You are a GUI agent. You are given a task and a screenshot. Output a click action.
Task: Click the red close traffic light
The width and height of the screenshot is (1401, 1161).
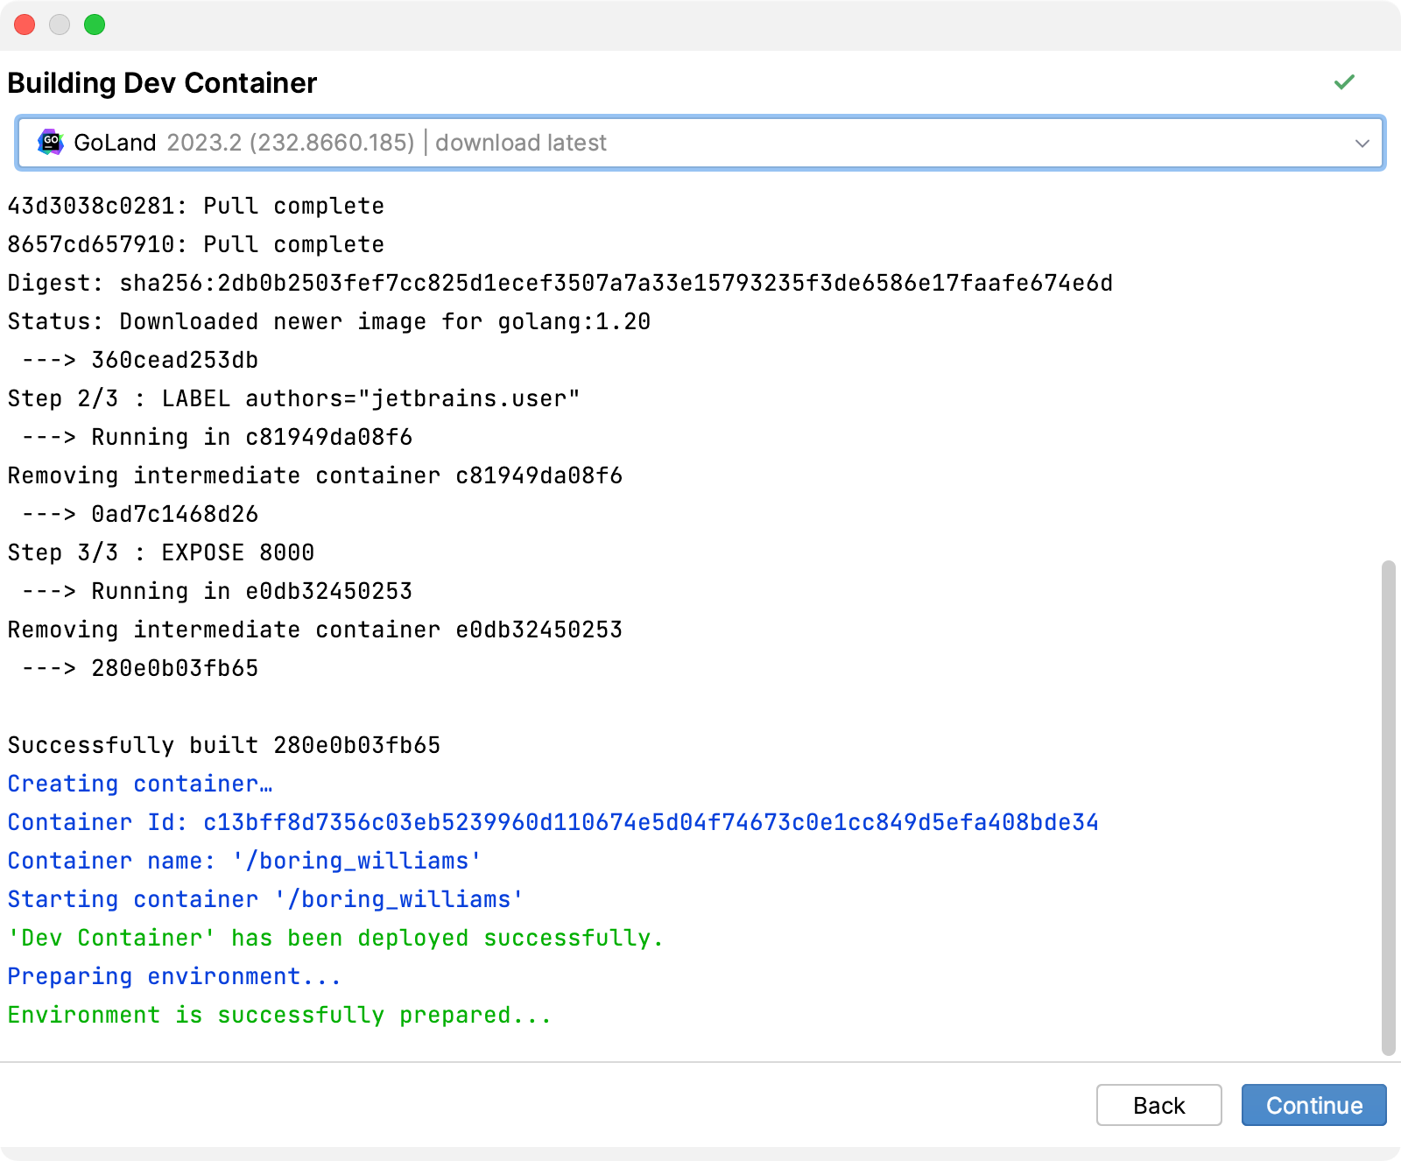[24, 25]
